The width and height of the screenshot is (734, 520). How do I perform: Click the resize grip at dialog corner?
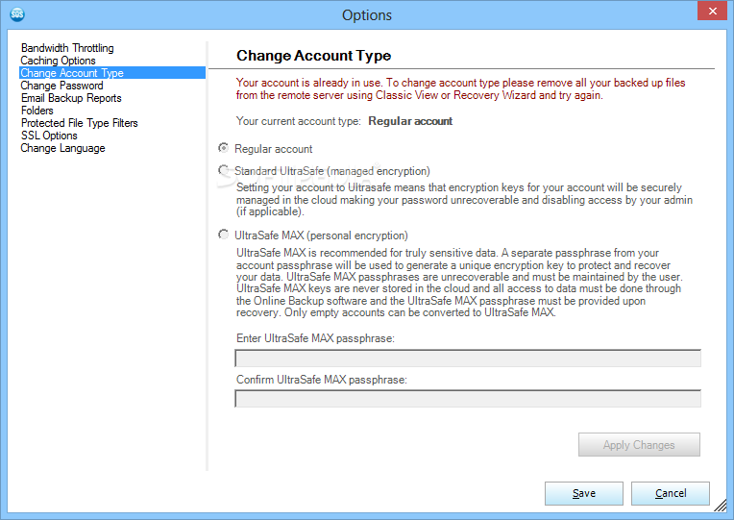pyautogui.click(x=721, y=506)
